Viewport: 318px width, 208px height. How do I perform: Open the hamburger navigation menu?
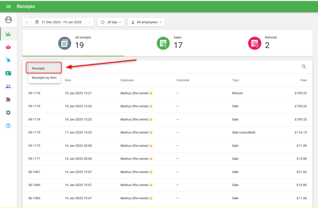coord(8,6)
